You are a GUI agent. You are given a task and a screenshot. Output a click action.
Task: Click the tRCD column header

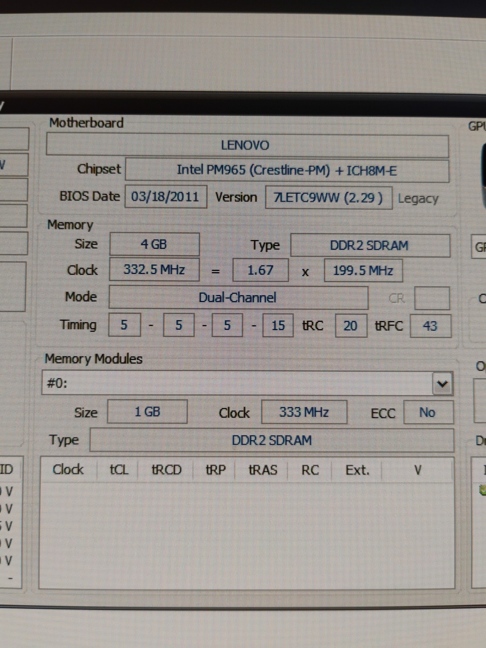pyautogui.click(x=166, y=470)
